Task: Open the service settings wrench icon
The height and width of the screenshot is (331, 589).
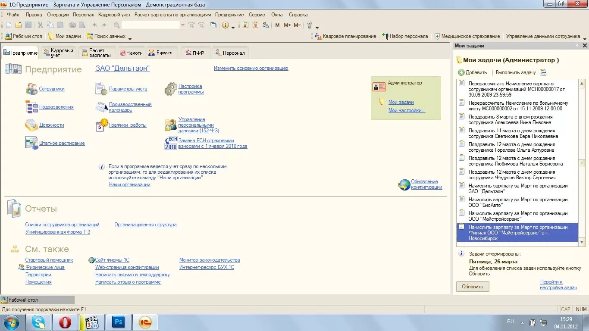Action: (x=310, y=25)
